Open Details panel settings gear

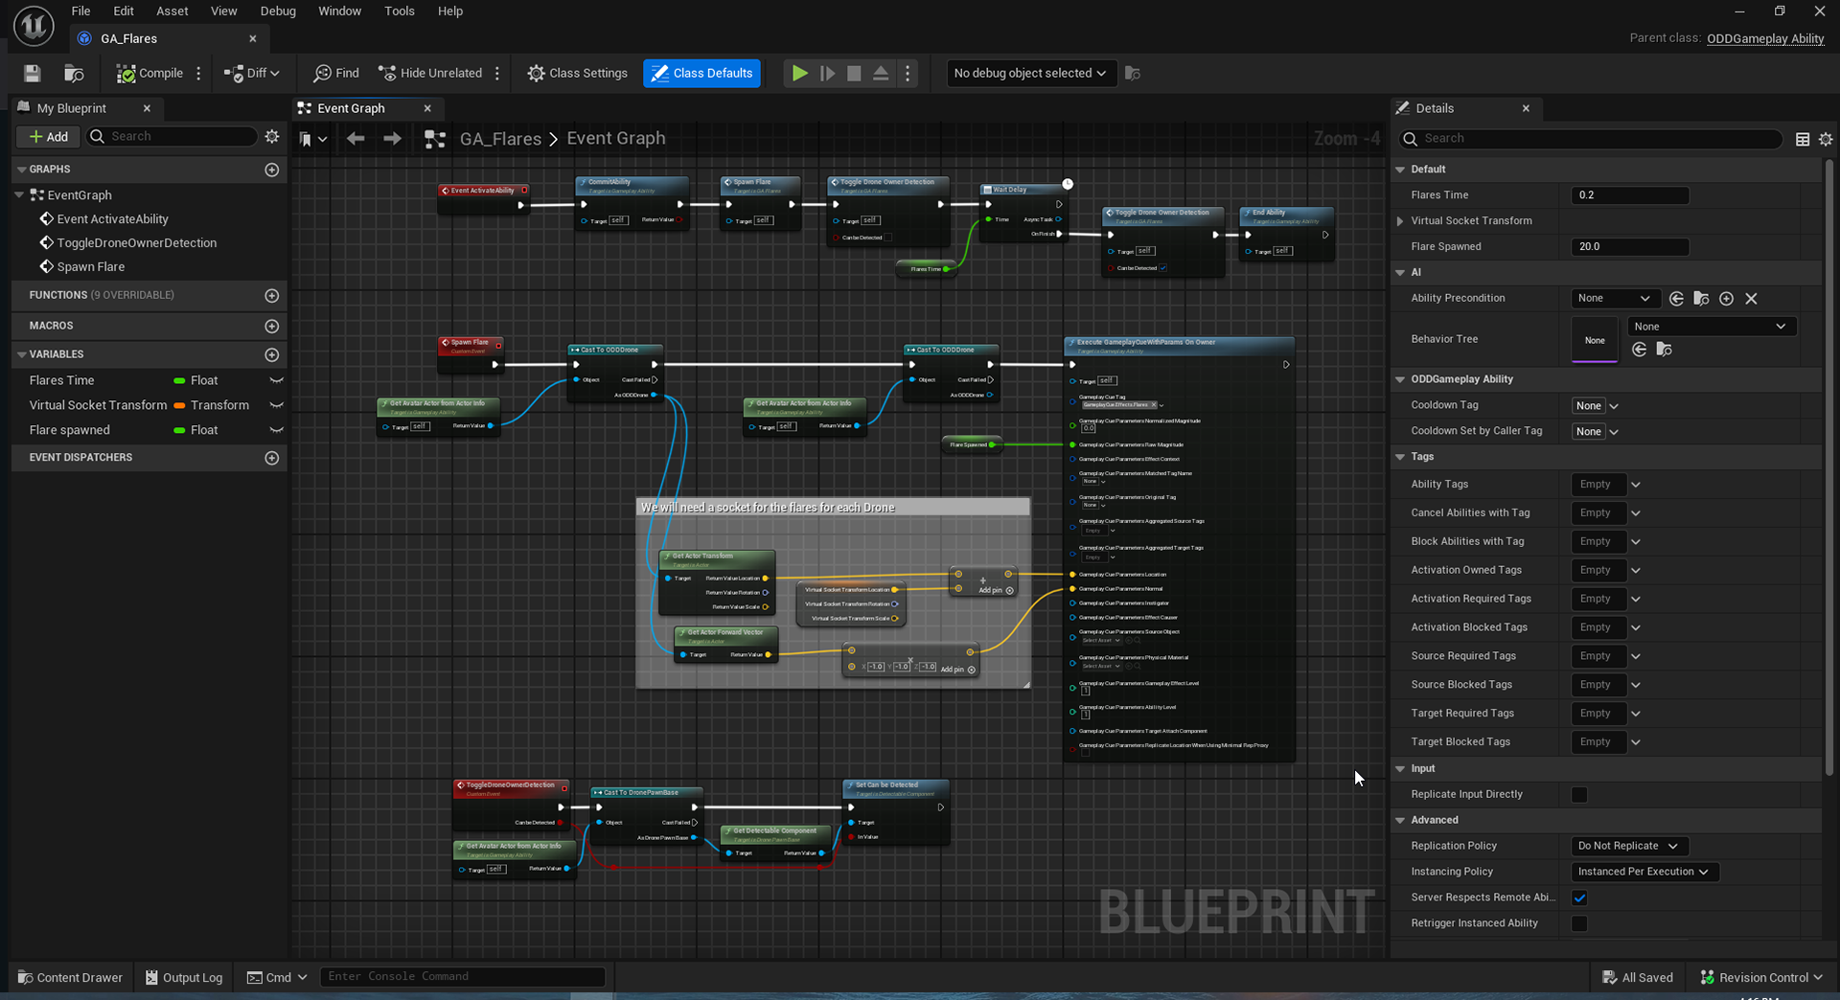click(x=1826, y=140)
